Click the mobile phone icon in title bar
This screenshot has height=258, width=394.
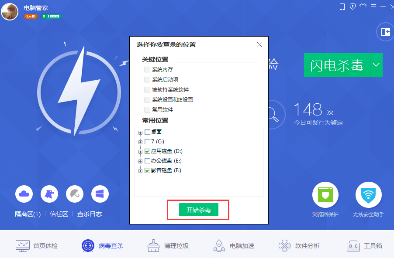(342, 7)
